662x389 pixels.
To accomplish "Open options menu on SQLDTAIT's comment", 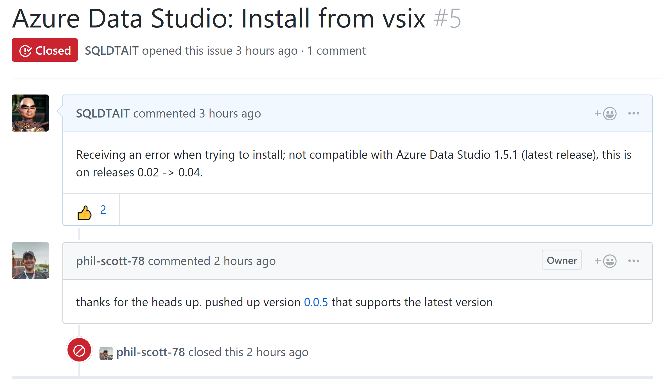I will 634,114.
